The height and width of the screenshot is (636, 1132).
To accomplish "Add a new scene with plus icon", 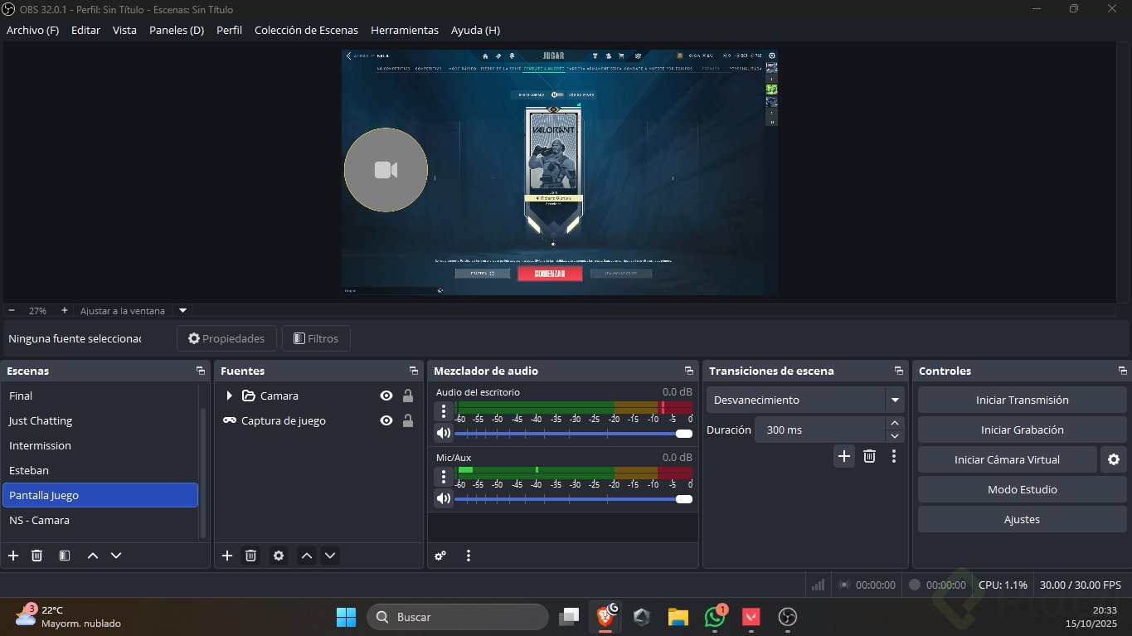I will (x=13, y=556).
